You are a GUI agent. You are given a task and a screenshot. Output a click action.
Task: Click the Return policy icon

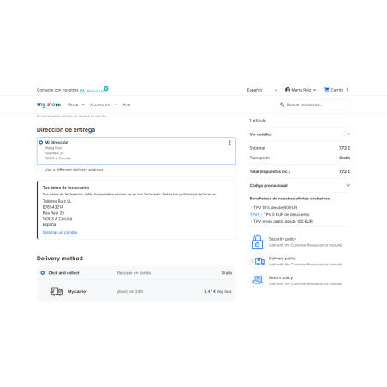click(x=258, y=280)
